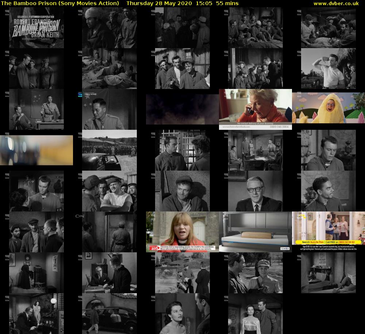365x334 pixels.
Task: Select the date "Thursday 28 May 2020"
Action: [159, 3]
